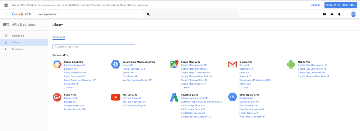Click Sign Up For Free Trial button

(x=340, y=5)
